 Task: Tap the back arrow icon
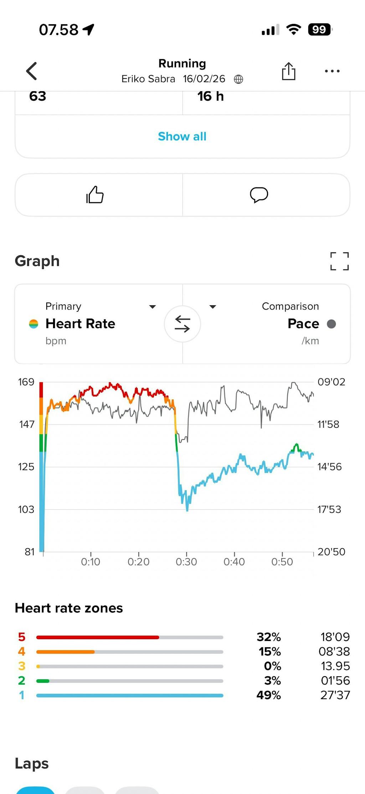32,71
